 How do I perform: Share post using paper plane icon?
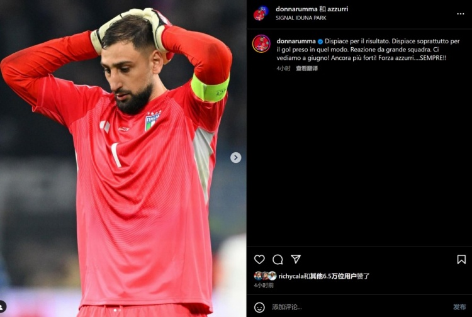tap(296, 259)
